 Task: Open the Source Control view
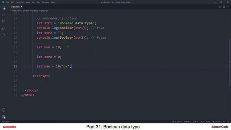3,21
